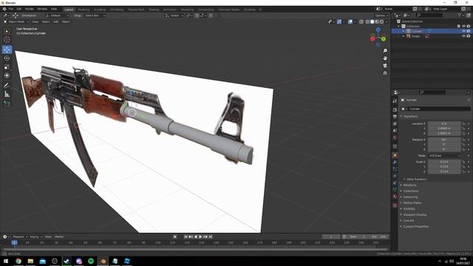Click the viewport navigation gizmo Z axis

click(378, 30)
